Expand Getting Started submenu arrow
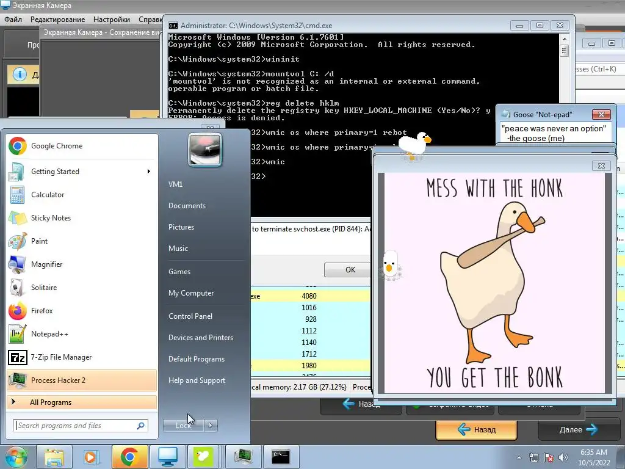625x469 pixels. tap(149, 172)
